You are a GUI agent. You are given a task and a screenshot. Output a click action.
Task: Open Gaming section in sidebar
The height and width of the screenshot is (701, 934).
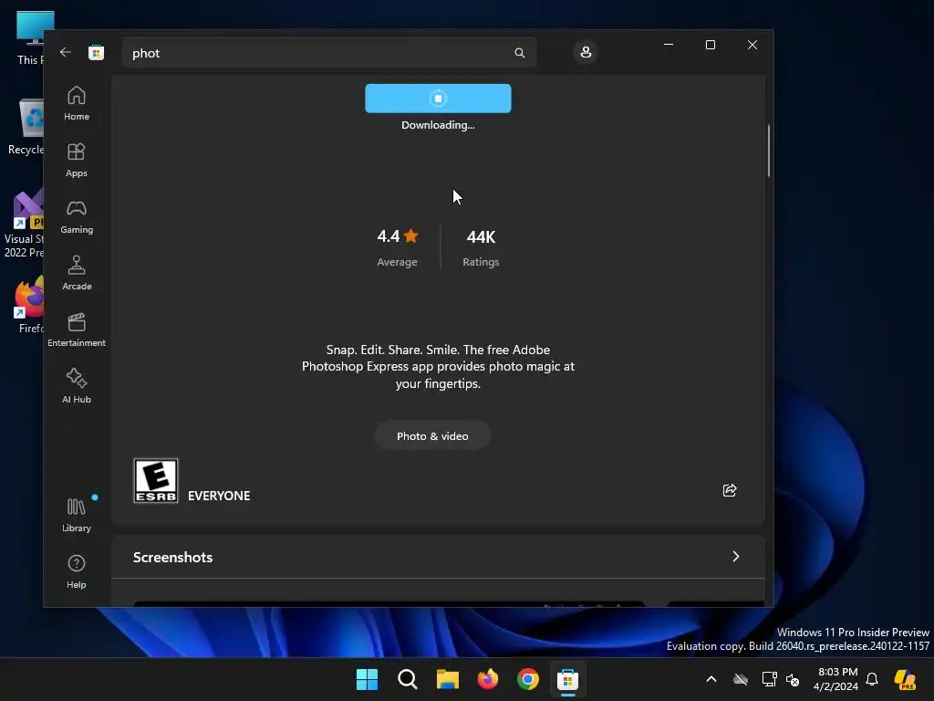pos(77,216)
